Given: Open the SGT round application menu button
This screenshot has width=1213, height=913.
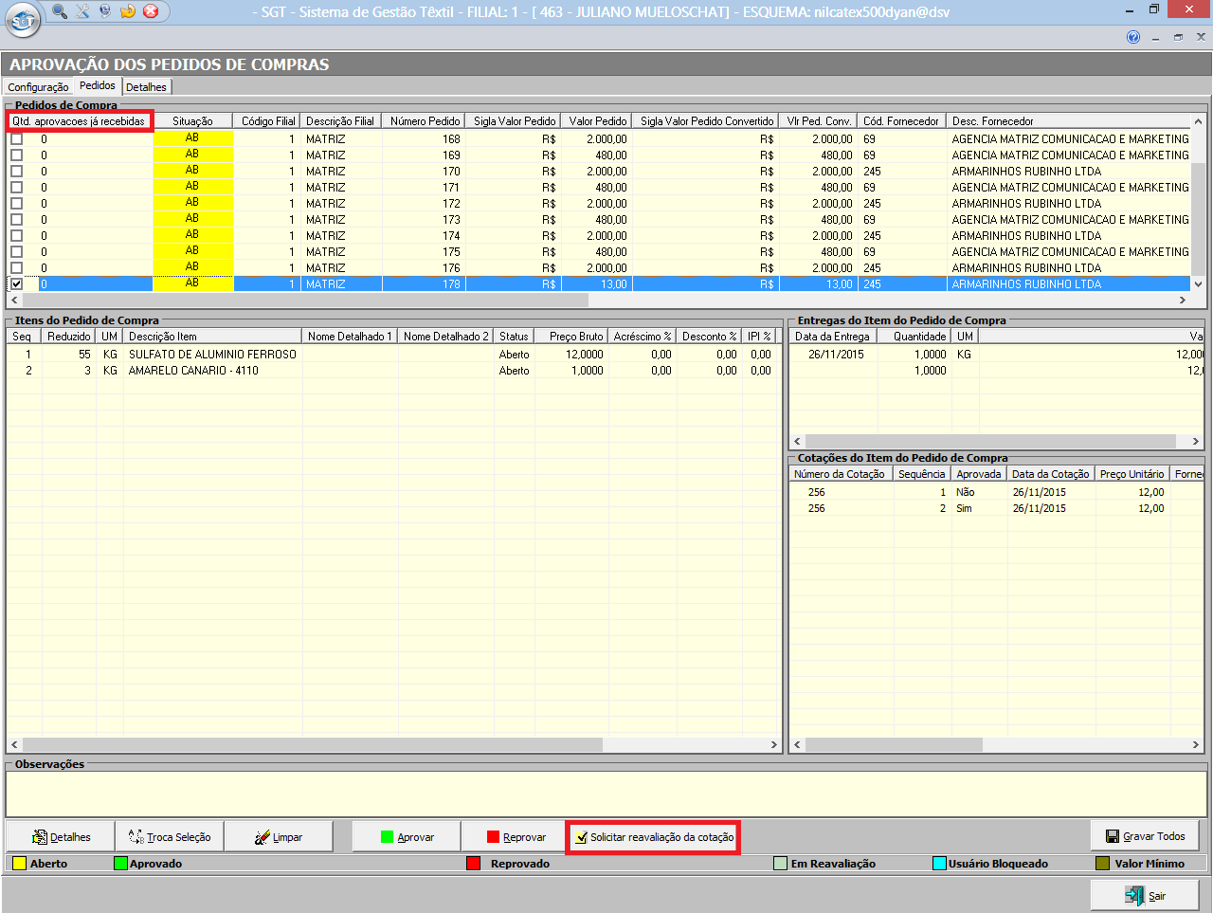Looking at the screenshot, I should (x=23, y=20).
